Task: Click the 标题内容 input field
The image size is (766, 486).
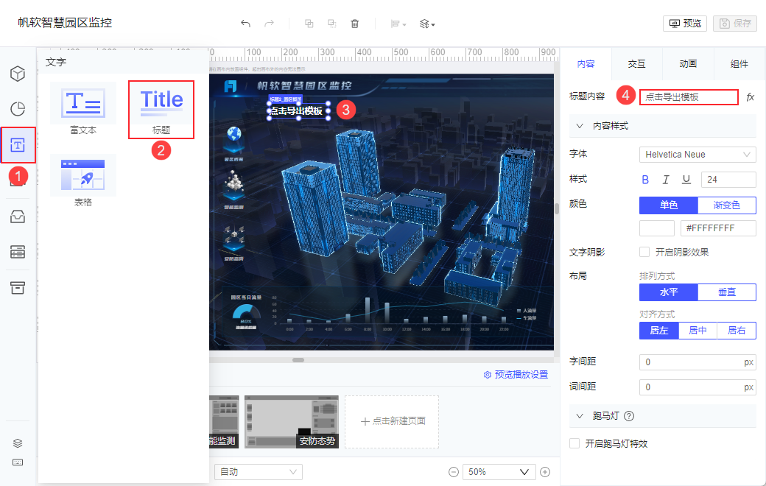Action: [x=689, y=97]
